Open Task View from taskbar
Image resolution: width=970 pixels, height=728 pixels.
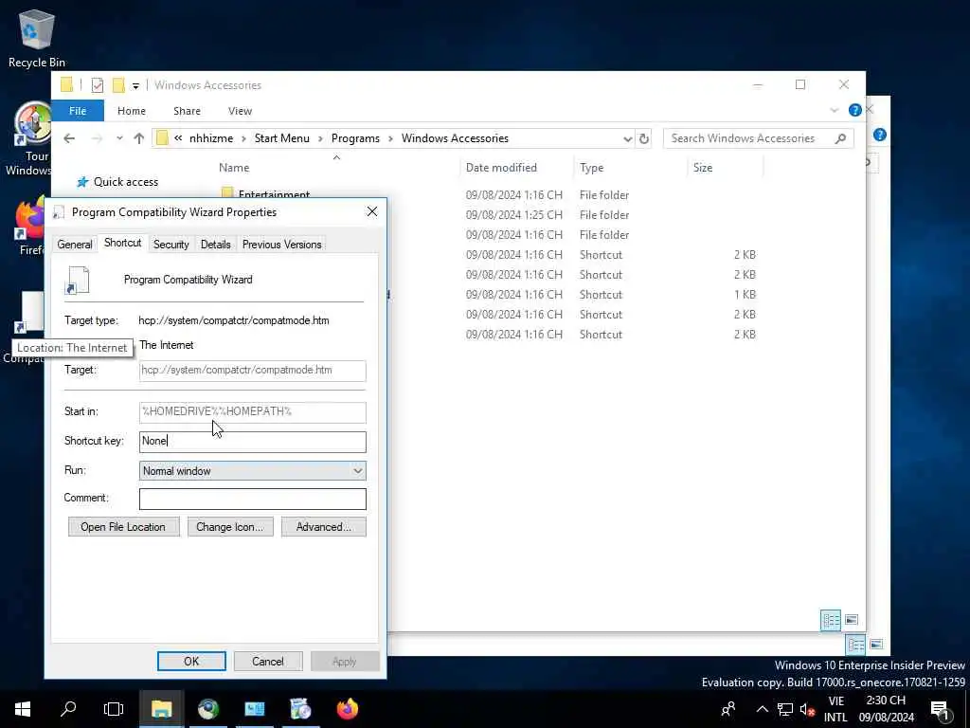point(114,709)
